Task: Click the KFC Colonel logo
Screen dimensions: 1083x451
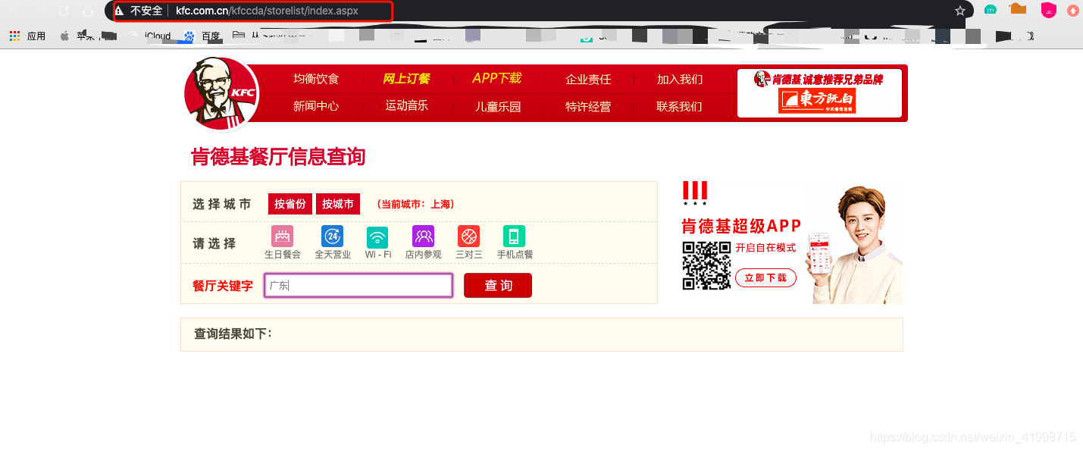Action: [x=221, y=93]
